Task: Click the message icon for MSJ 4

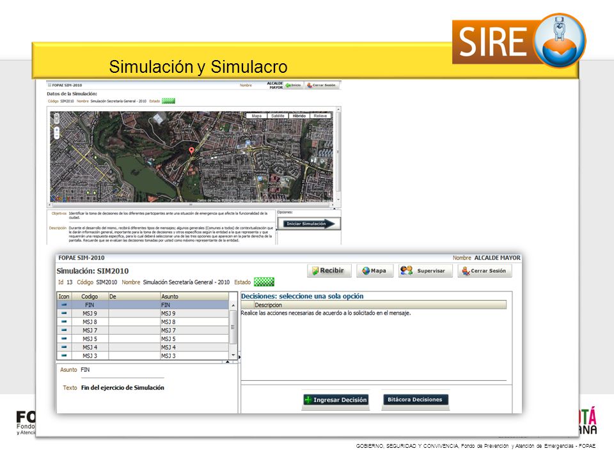Action: click(x=64, y=347)
